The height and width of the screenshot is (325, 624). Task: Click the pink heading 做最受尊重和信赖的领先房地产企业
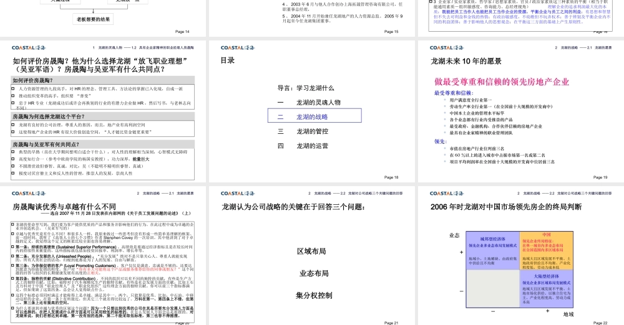pyautogui.click(x=502, y=82)
